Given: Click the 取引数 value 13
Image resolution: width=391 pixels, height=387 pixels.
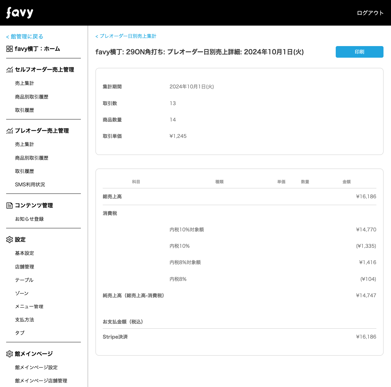Looking at the screenshot, I should pos(173,103).
